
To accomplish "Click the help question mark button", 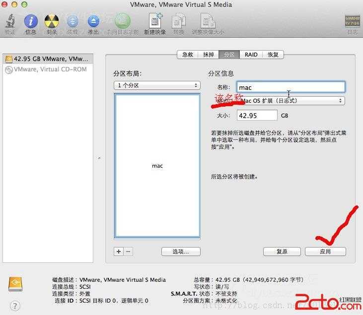I will coord(15,306).
